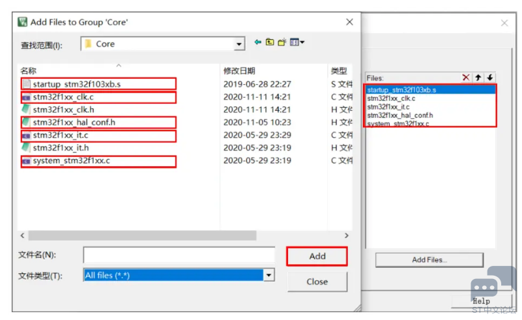
Task: Click the Add Files... button
Action: tap(429, 259)
